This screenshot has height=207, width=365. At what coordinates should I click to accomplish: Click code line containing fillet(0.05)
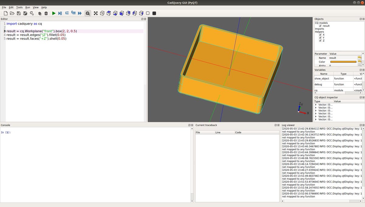tap(36, 35)
